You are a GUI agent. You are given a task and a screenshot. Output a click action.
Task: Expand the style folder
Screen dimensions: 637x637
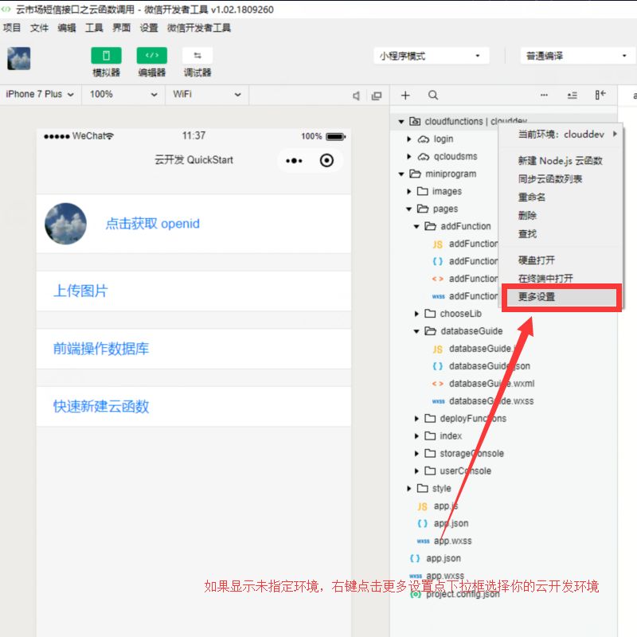tap(409, 488)
